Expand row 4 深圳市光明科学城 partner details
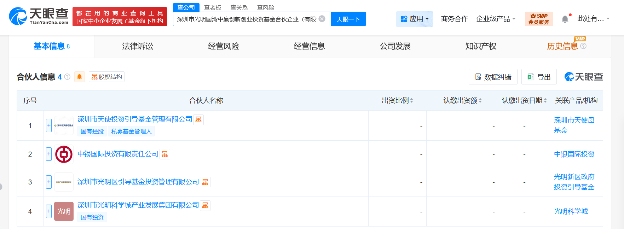This screenshot has height=229, width=624. [x=49, y=211]
